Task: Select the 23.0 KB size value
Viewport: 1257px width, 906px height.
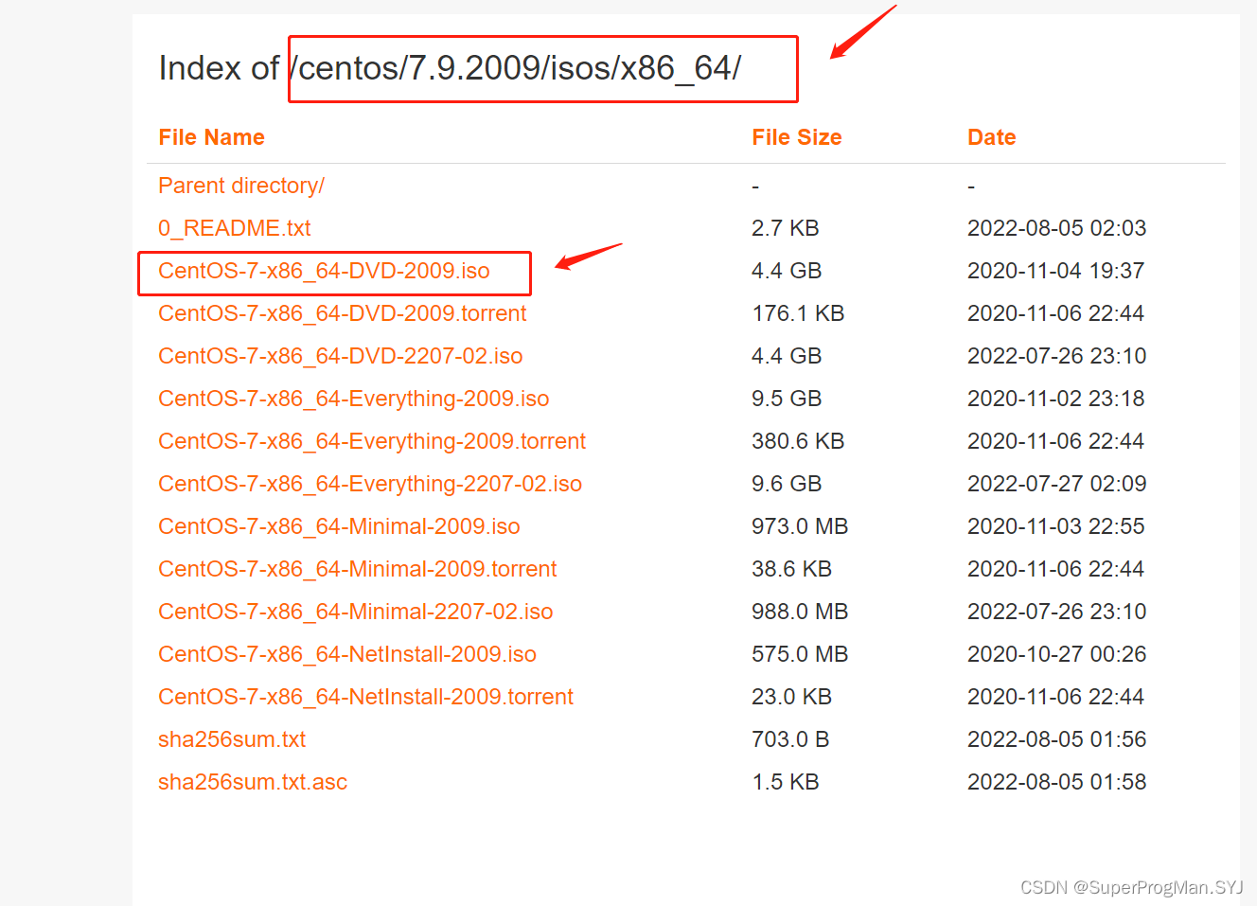Action: coord(792,697)
